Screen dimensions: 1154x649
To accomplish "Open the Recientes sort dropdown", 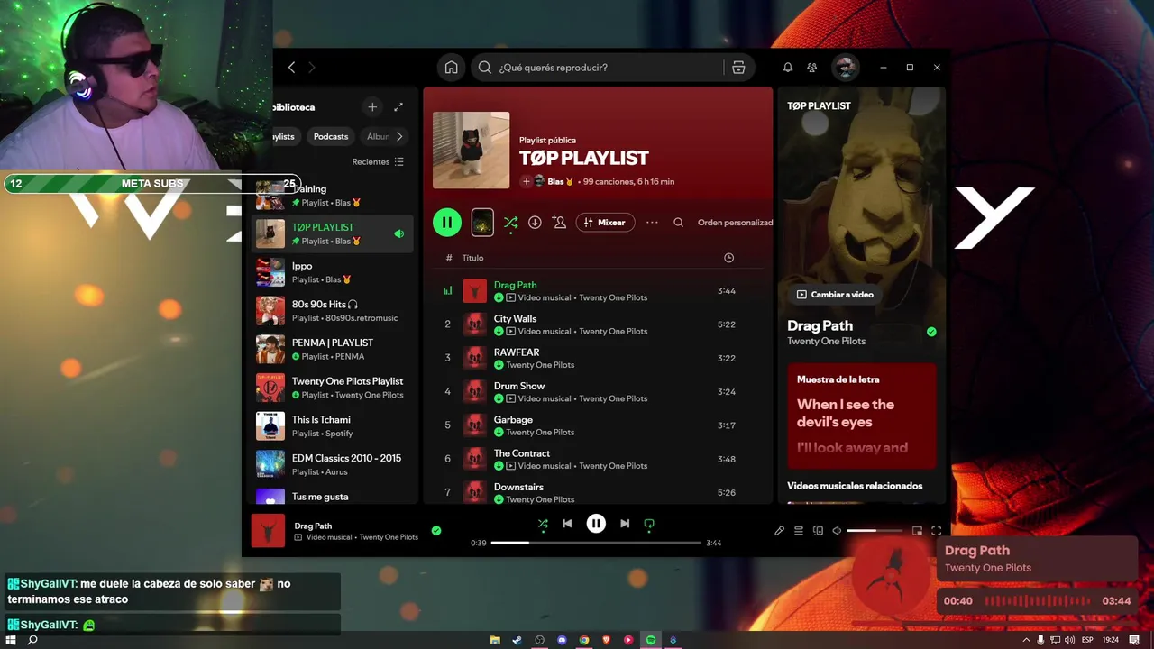I will coord(378,162).
